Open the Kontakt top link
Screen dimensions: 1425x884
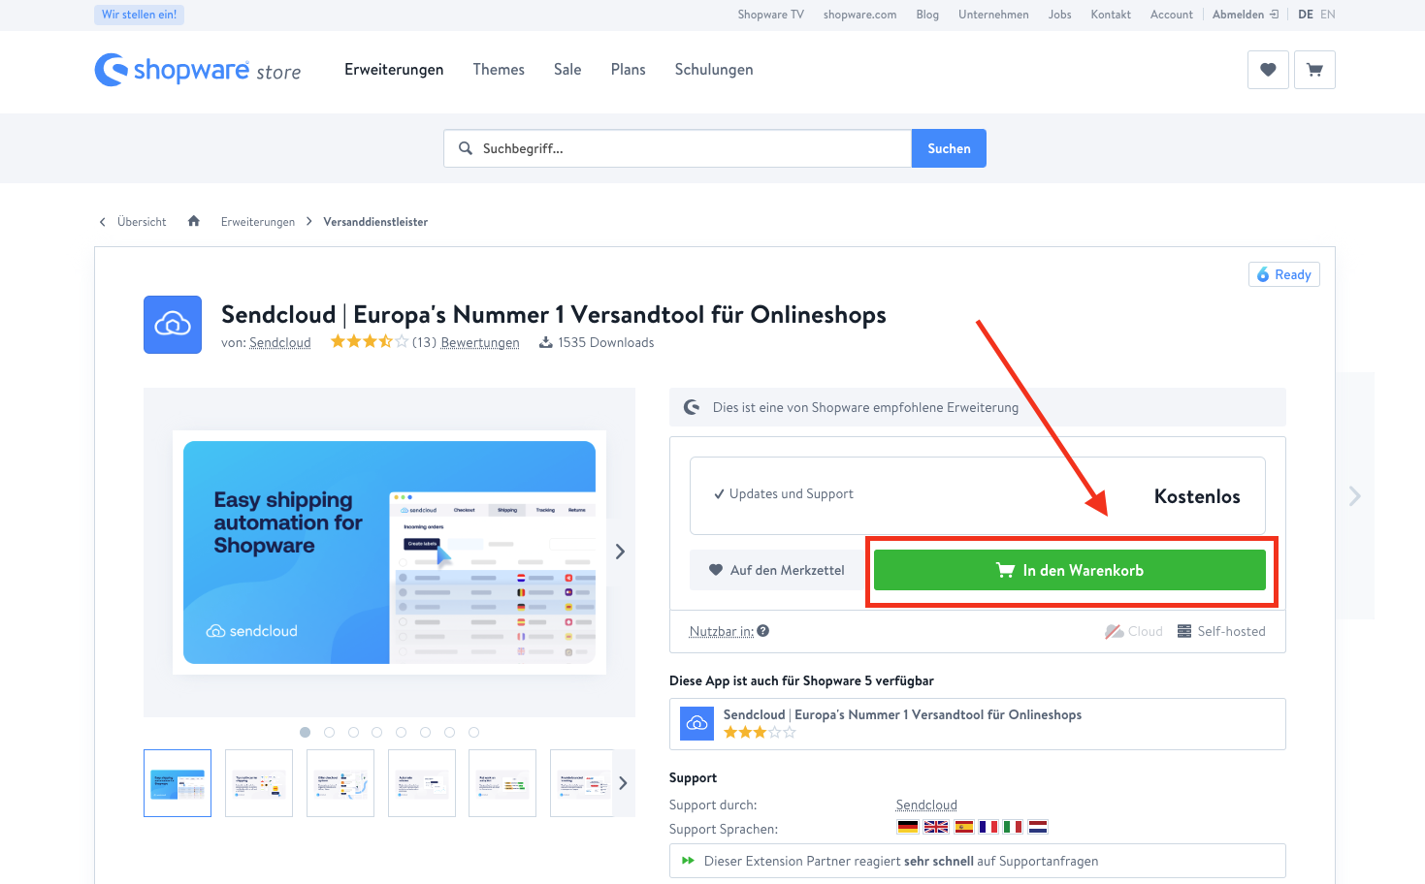(1111, 15)
